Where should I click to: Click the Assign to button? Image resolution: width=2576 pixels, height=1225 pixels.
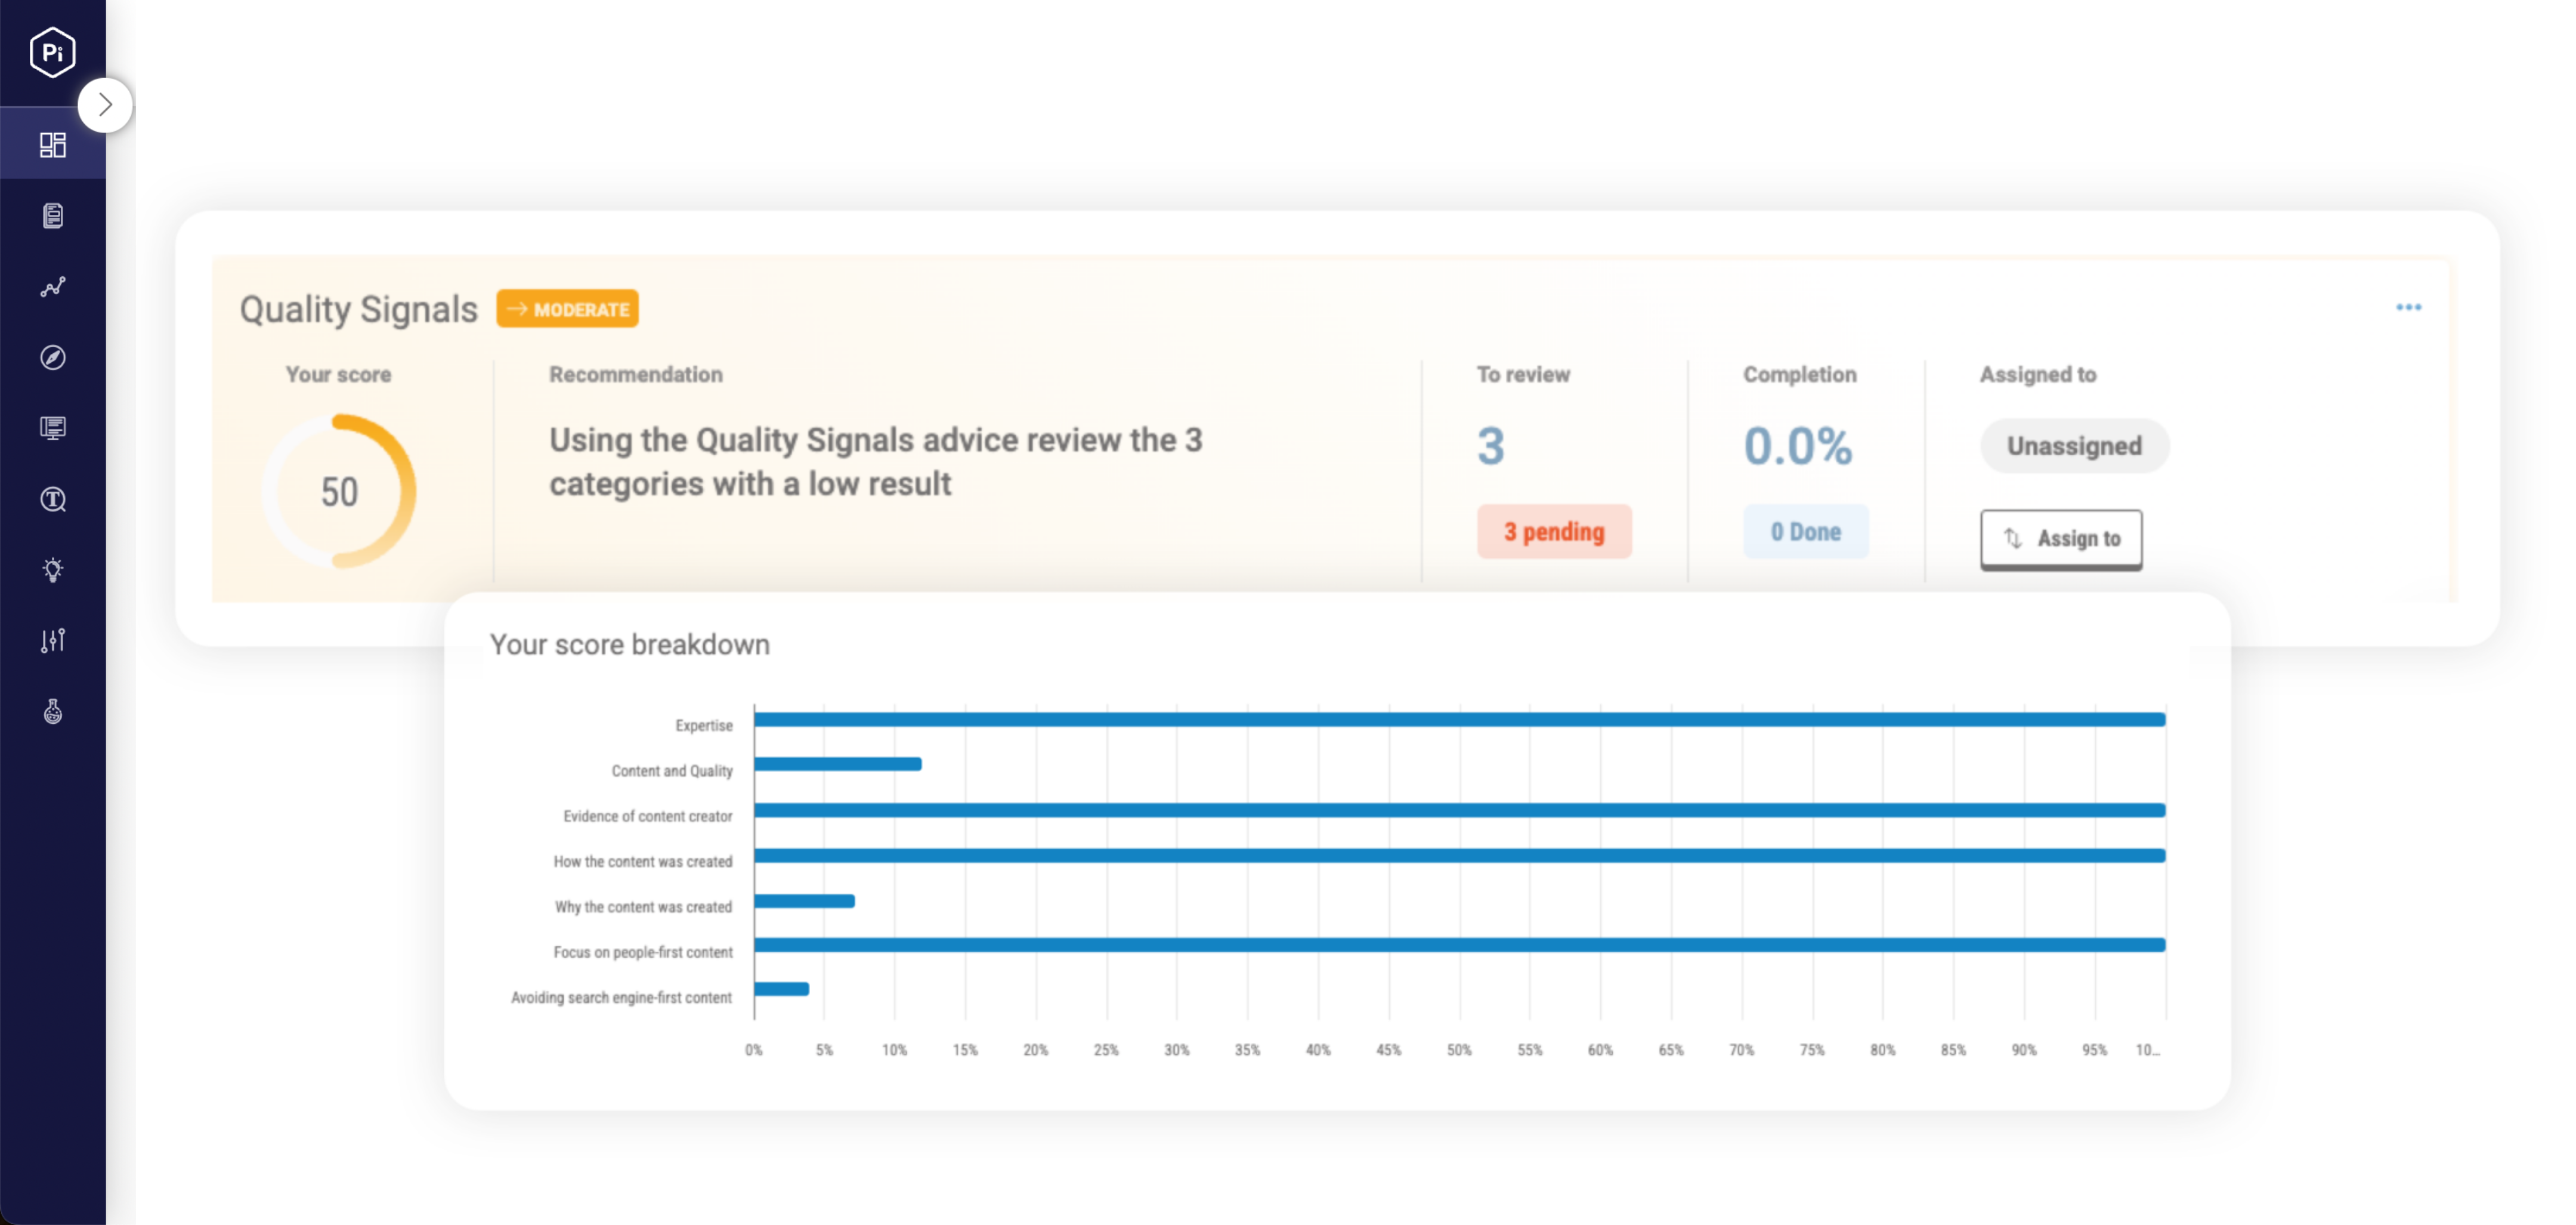[x=2060, y=538]
